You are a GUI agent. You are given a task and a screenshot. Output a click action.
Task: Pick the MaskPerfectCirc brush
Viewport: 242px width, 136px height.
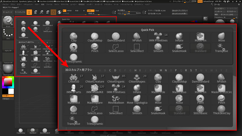pyautogui.click(x=221, y=89)
